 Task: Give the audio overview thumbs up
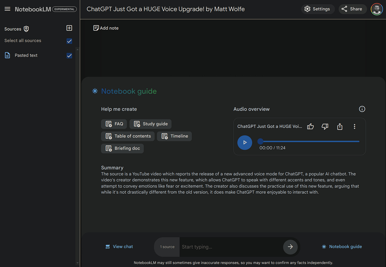pyautogui.click(x=310, y=126)
